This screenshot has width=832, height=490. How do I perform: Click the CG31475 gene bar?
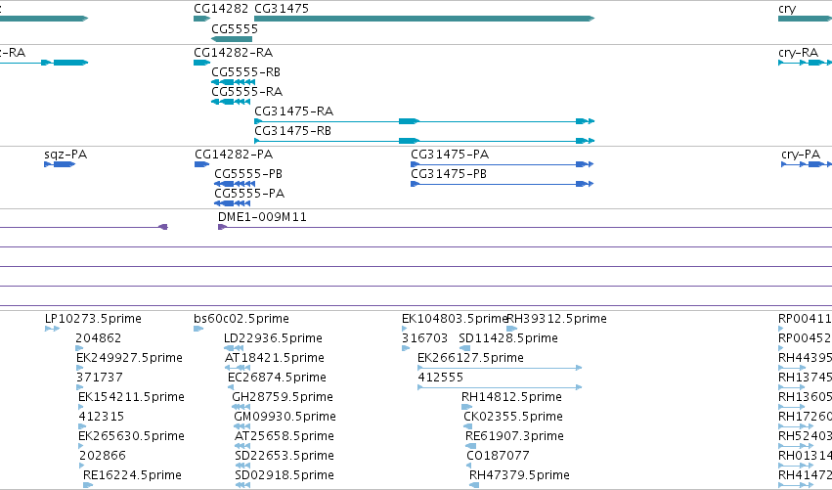424,19
